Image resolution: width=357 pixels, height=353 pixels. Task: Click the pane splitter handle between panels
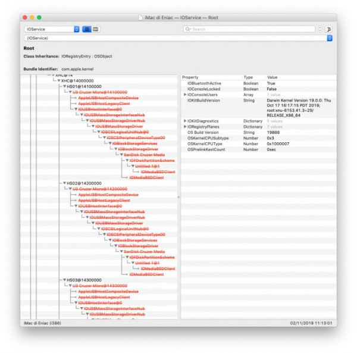pyautogui.click(x=178, y=197)
